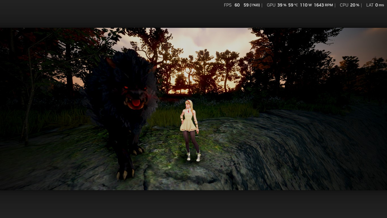Click the fan speed 1643 RPM reading
387x218 pixels.
coord(323,5)
